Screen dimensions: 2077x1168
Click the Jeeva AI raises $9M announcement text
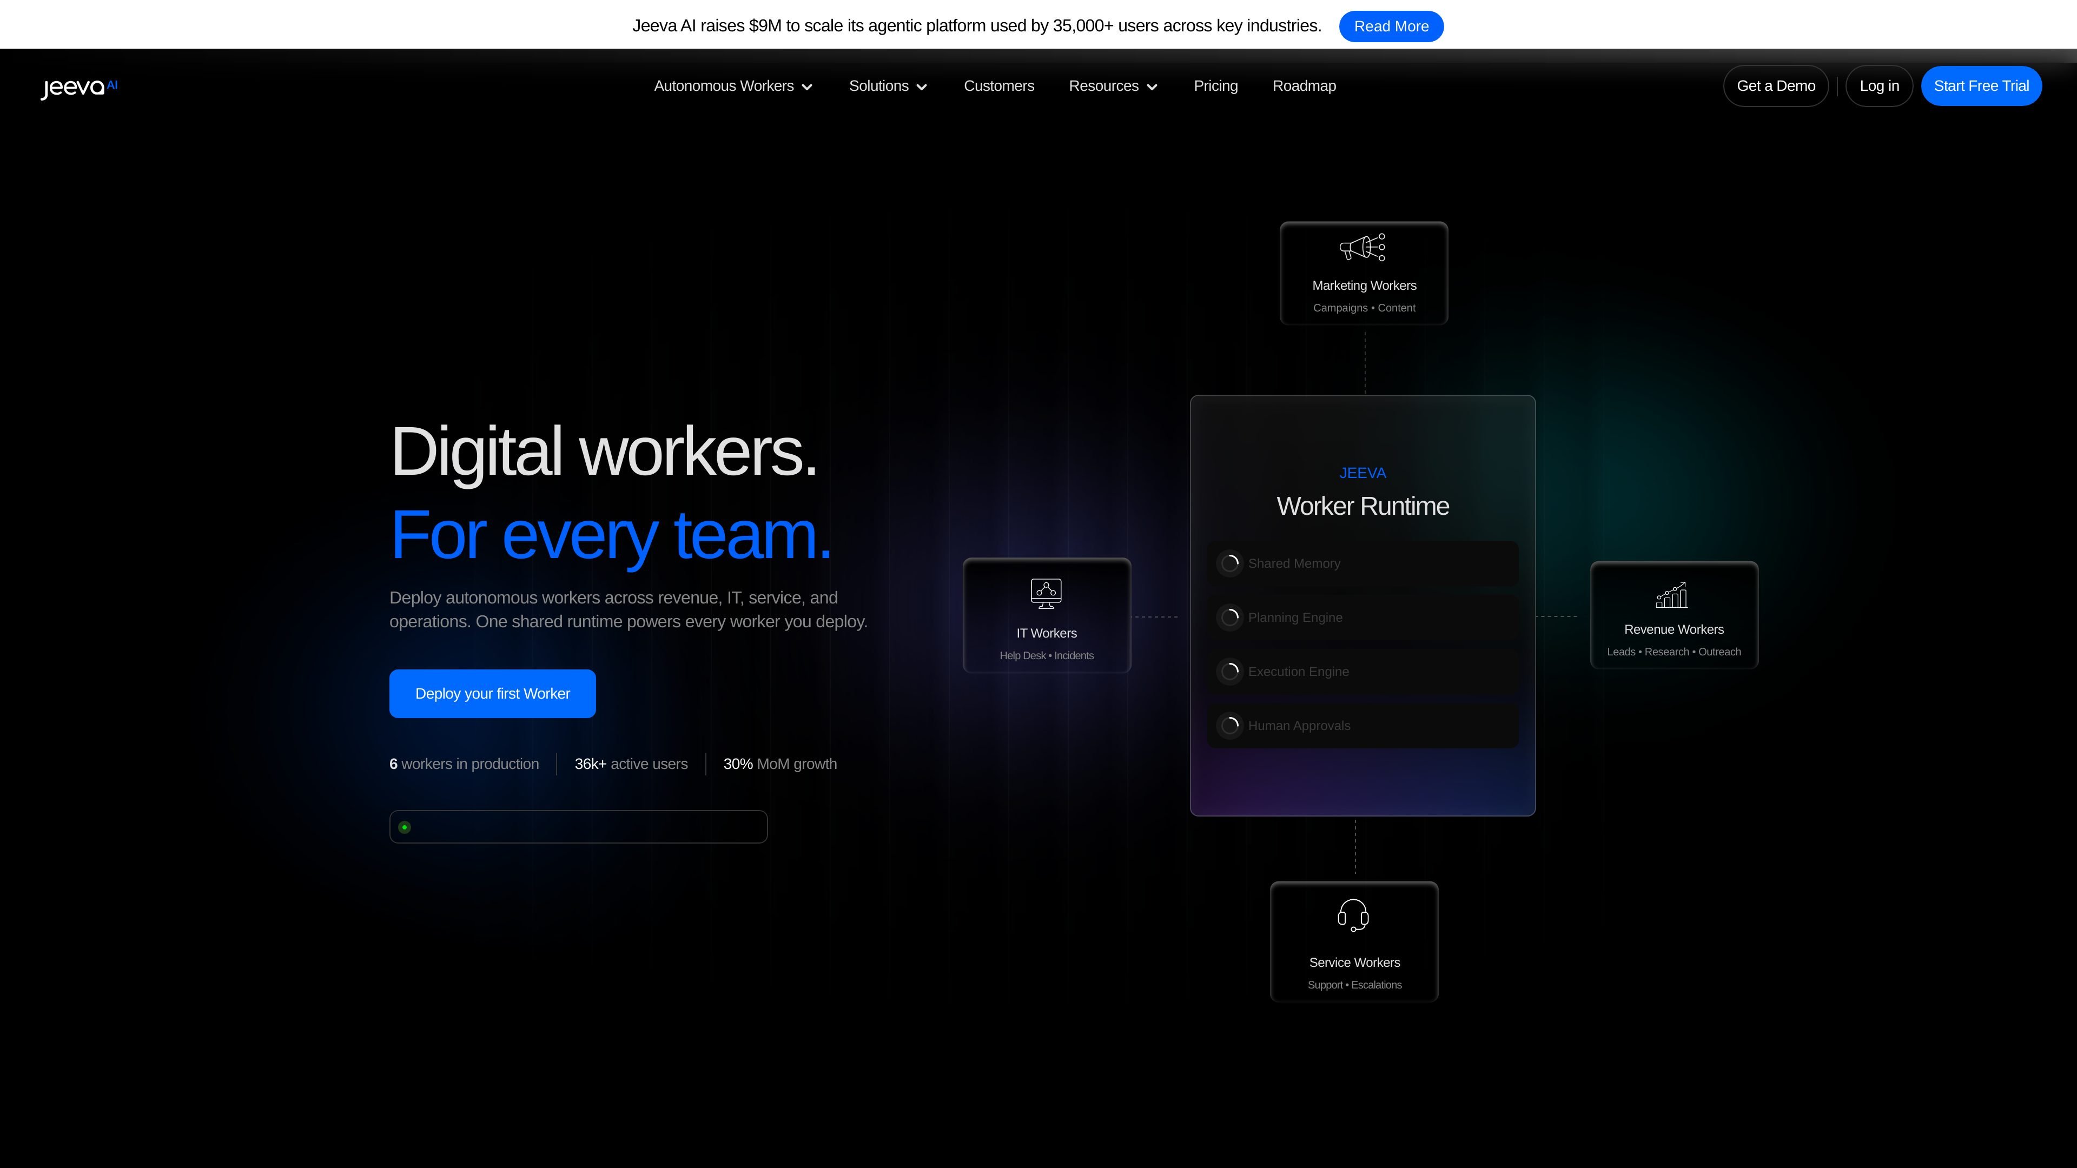(x=976, y=26)
